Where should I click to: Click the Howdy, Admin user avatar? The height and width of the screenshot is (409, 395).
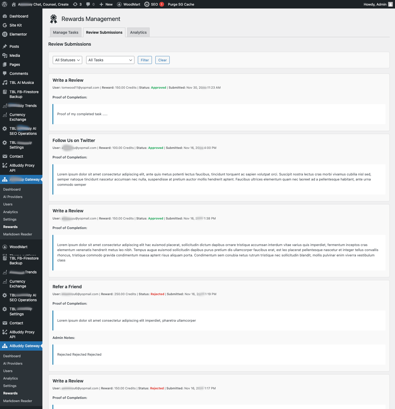click(x=390, y=4)
